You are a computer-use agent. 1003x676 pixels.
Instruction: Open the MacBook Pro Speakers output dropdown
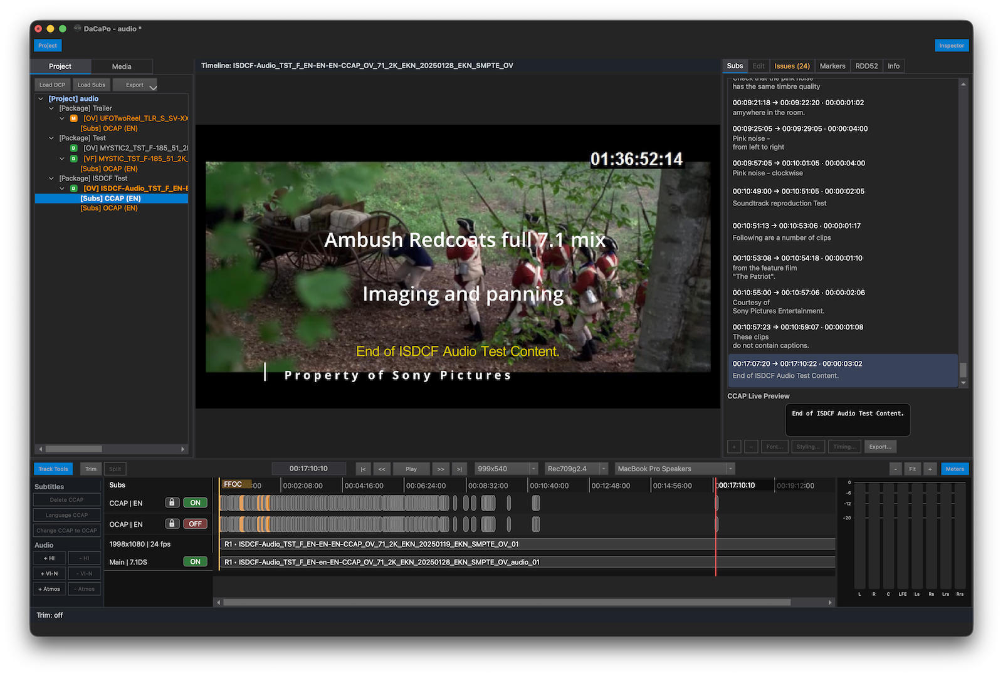tap(675, 469)
